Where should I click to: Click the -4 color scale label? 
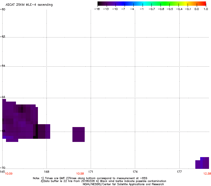tap(132, 9)
